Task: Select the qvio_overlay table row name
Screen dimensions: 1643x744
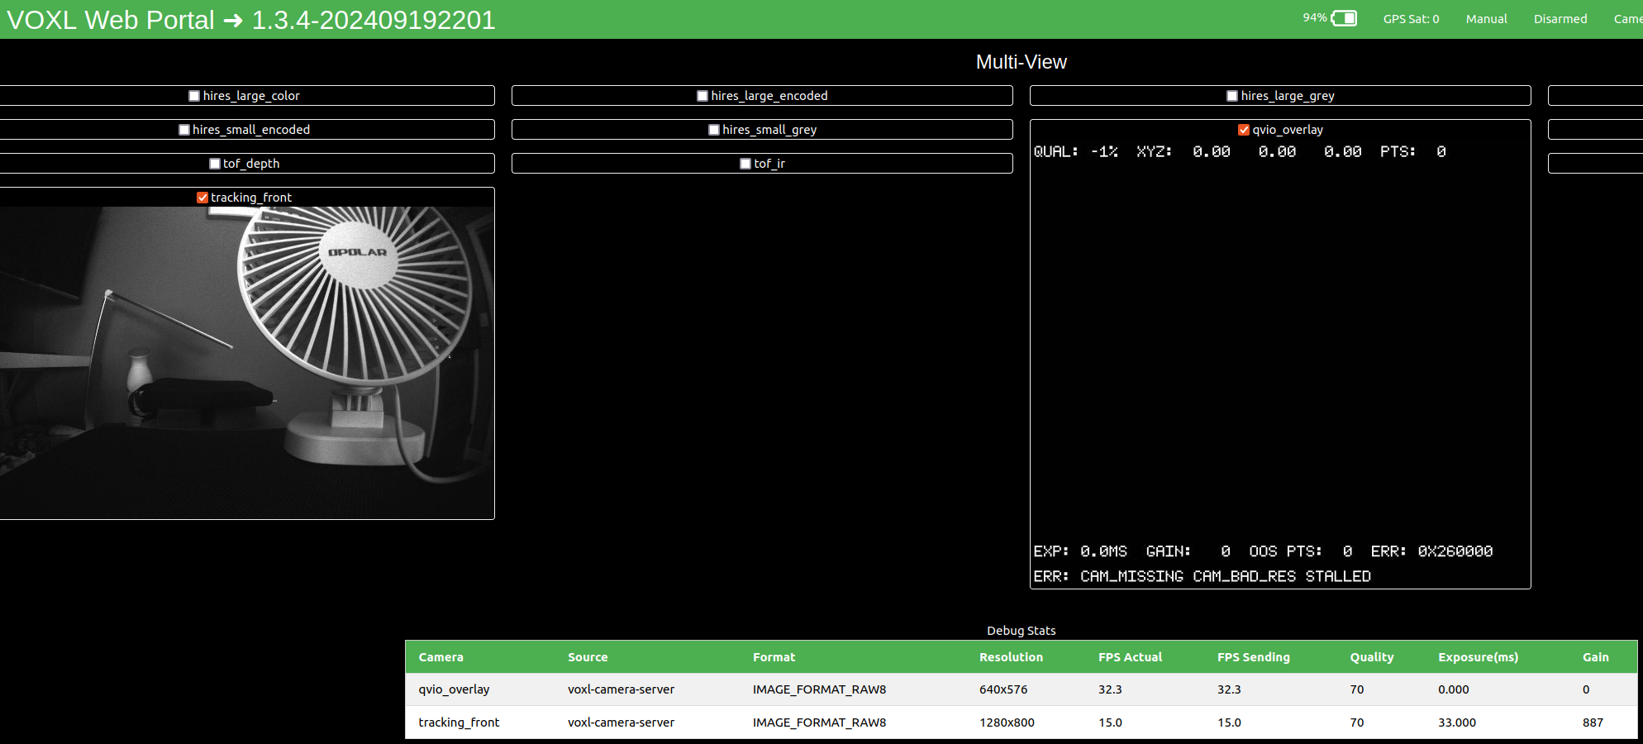Action: (454, 689)
